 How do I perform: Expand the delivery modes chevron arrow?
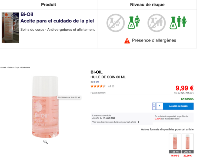tap(138, 122)
